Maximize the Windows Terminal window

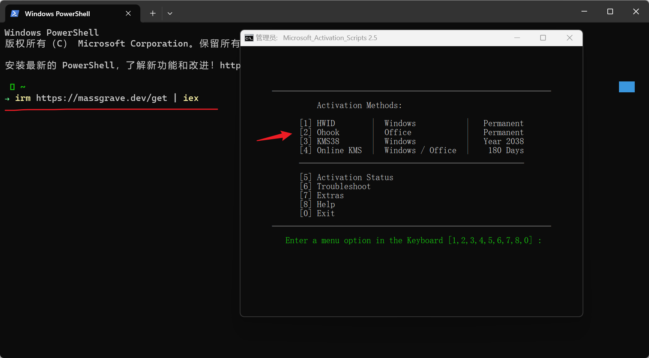610,12
